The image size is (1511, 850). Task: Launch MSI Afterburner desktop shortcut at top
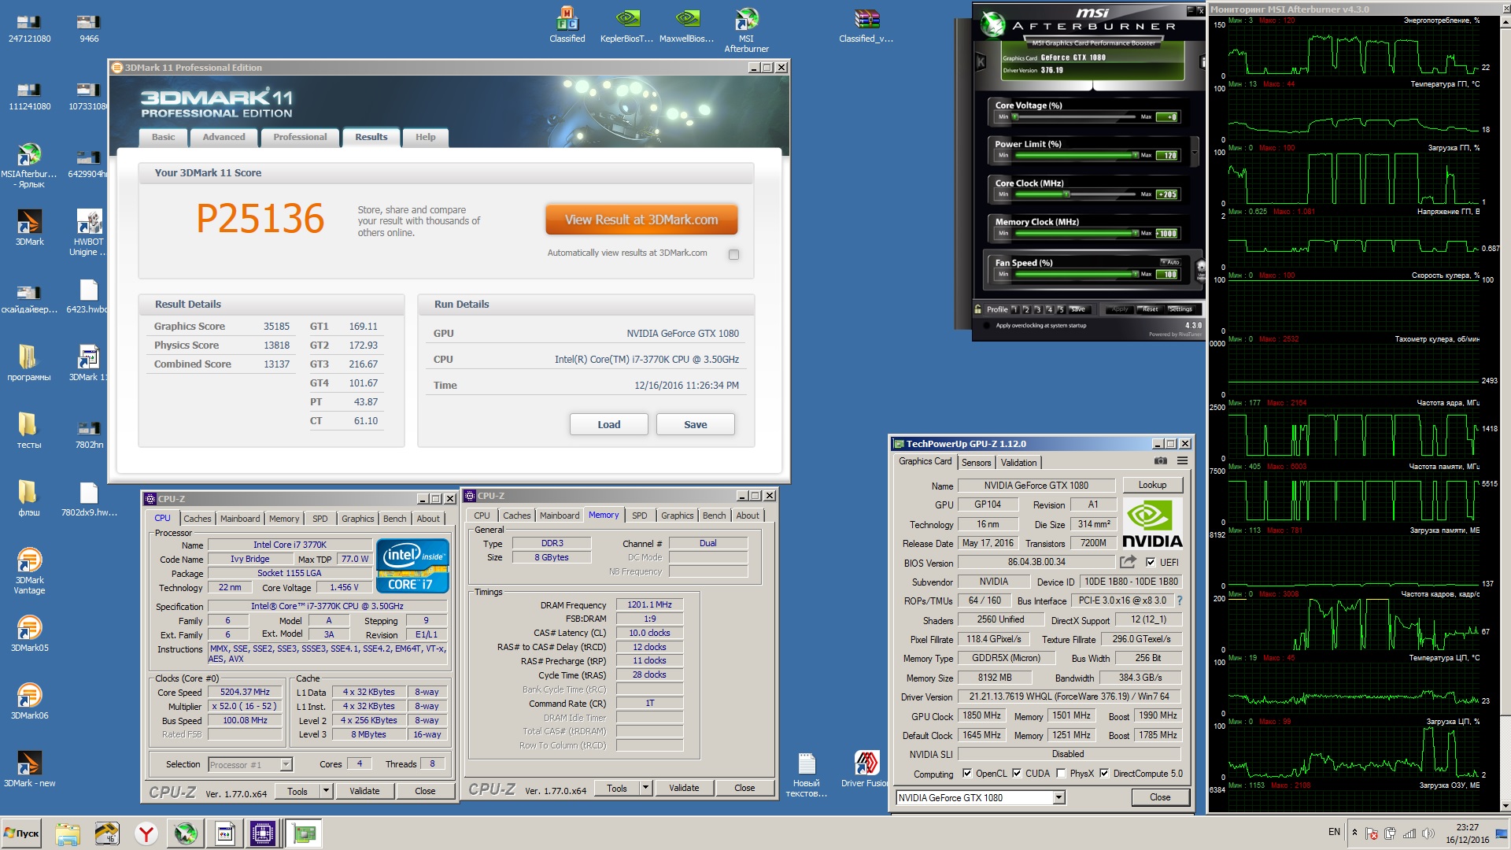point(746,30)
